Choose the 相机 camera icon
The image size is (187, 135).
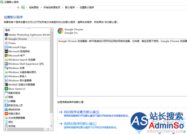tap(6, 122)
